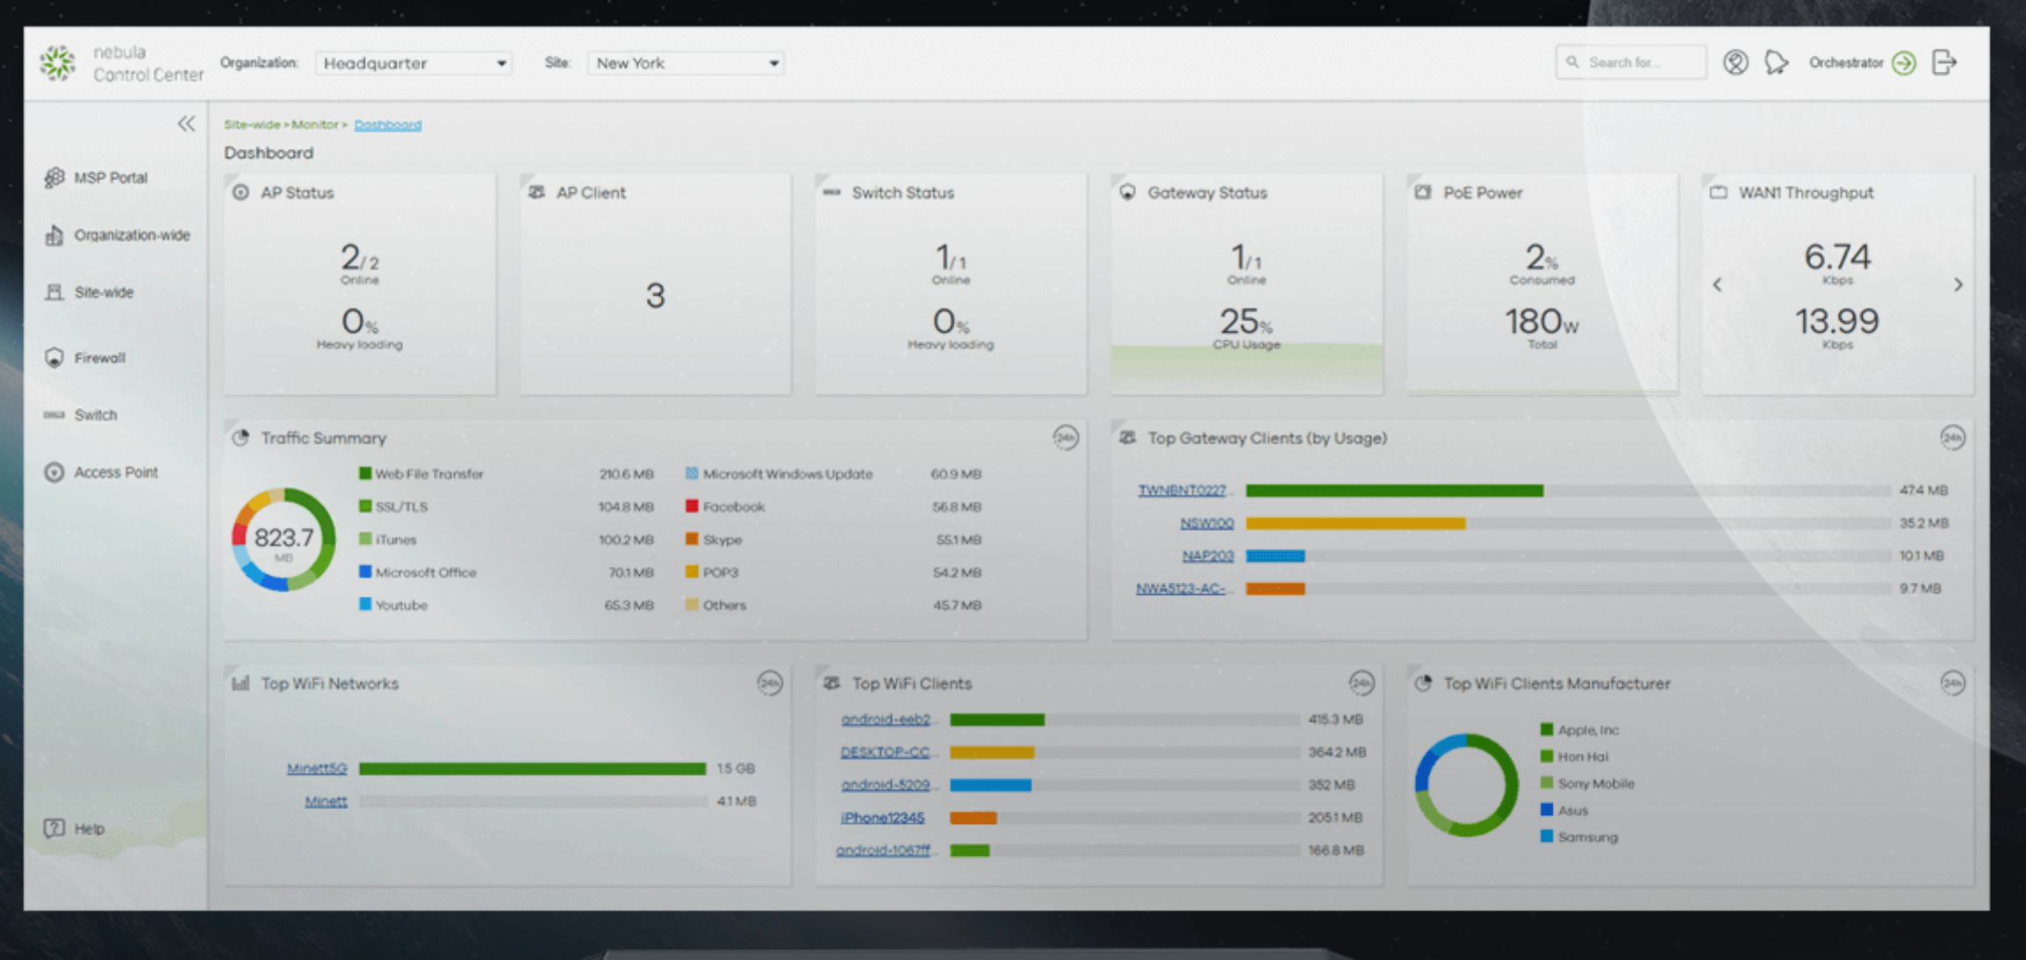Show previous WAN throughput with left arrow
2026x960 pixels.
click(x=1717, y=285)
